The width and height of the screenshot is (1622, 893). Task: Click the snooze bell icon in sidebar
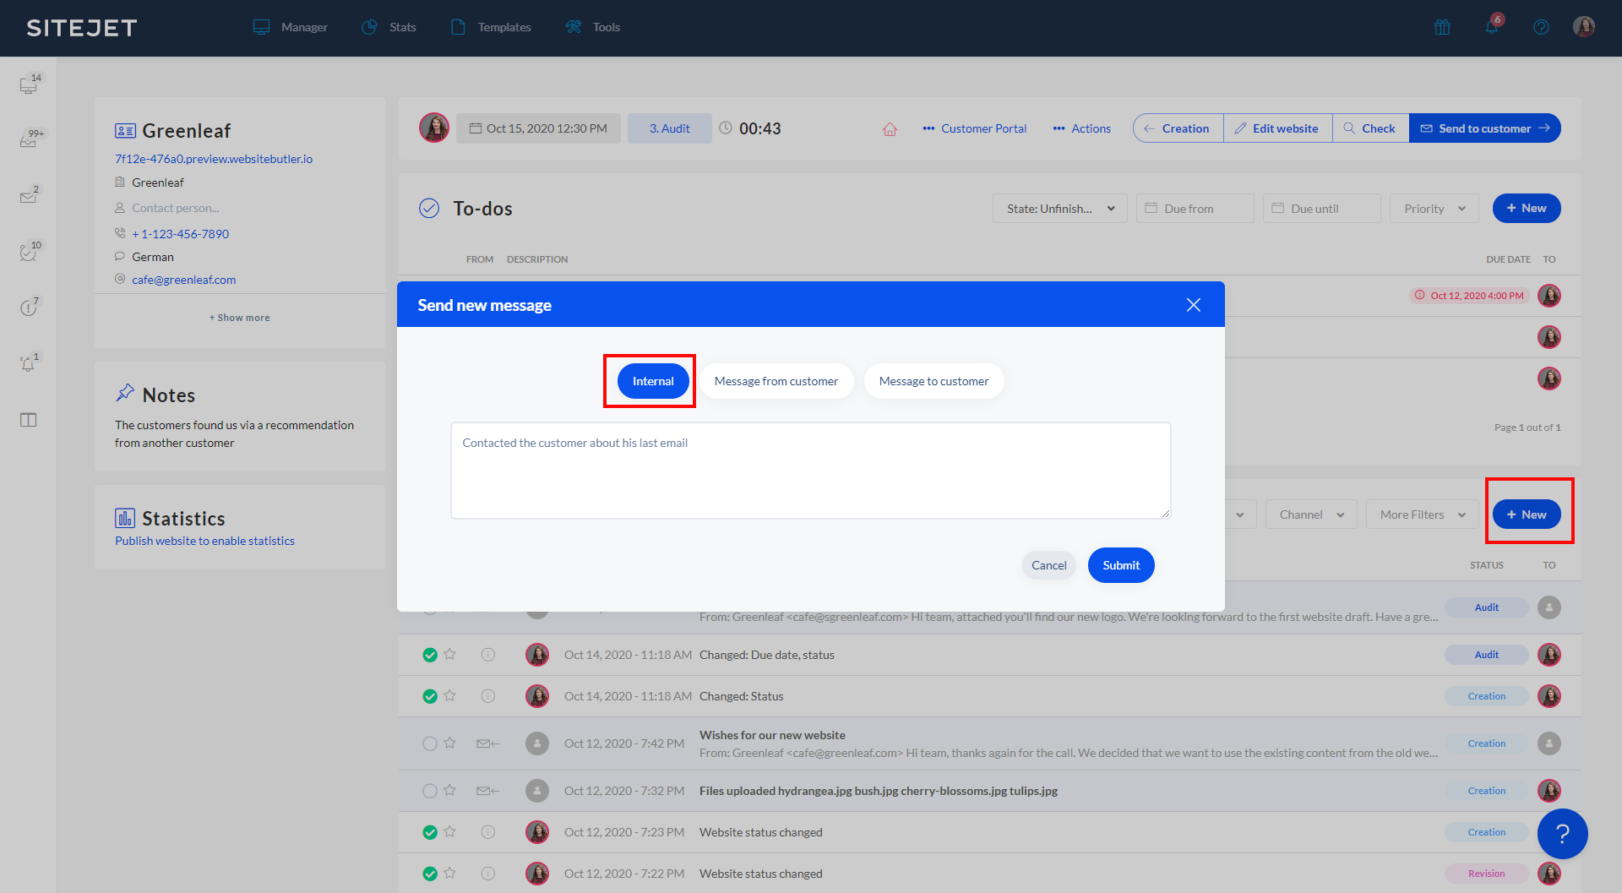tap(28, 365)
